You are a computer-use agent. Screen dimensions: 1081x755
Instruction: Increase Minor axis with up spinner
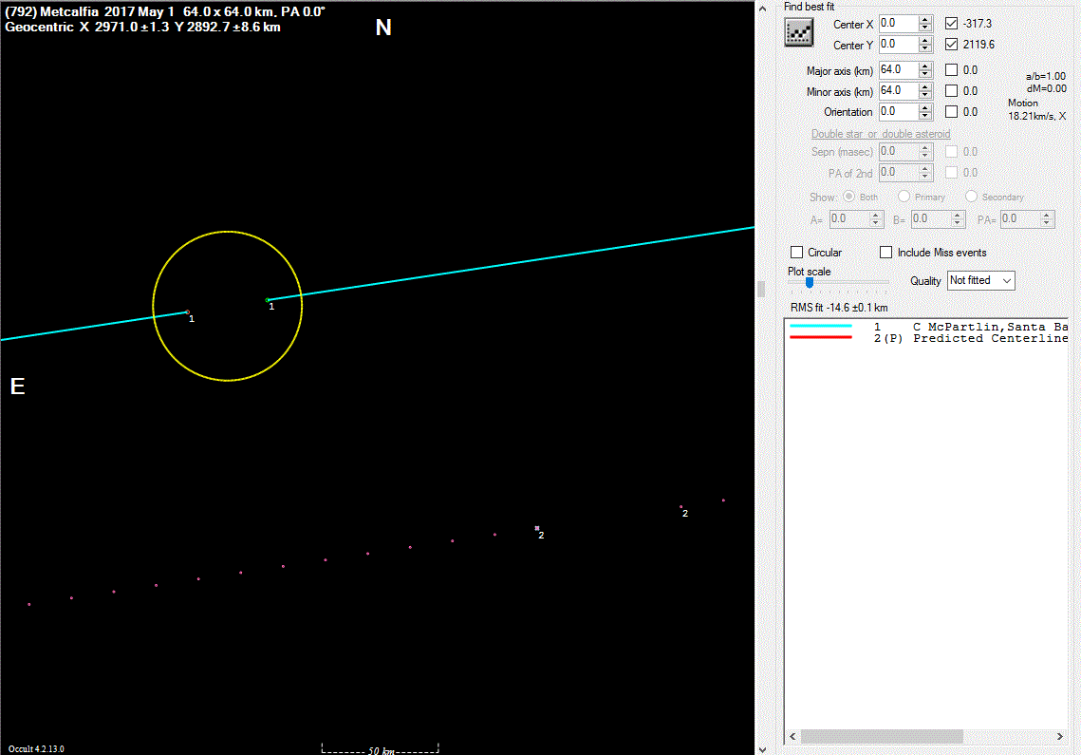click(925, 86)
